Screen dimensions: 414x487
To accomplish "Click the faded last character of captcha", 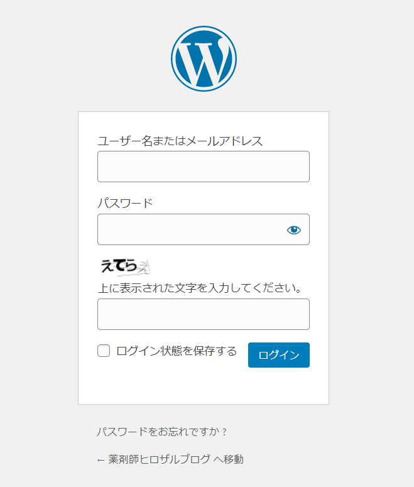I will (143, 267).
